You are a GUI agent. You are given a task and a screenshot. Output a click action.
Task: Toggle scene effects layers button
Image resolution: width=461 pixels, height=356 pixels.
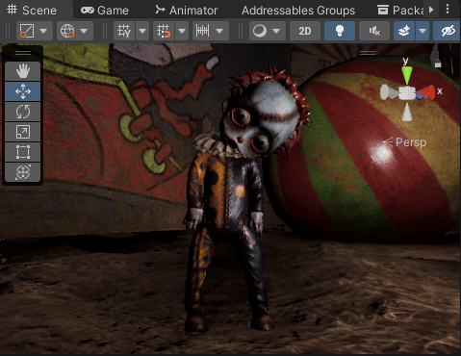(x=404, y=31)
